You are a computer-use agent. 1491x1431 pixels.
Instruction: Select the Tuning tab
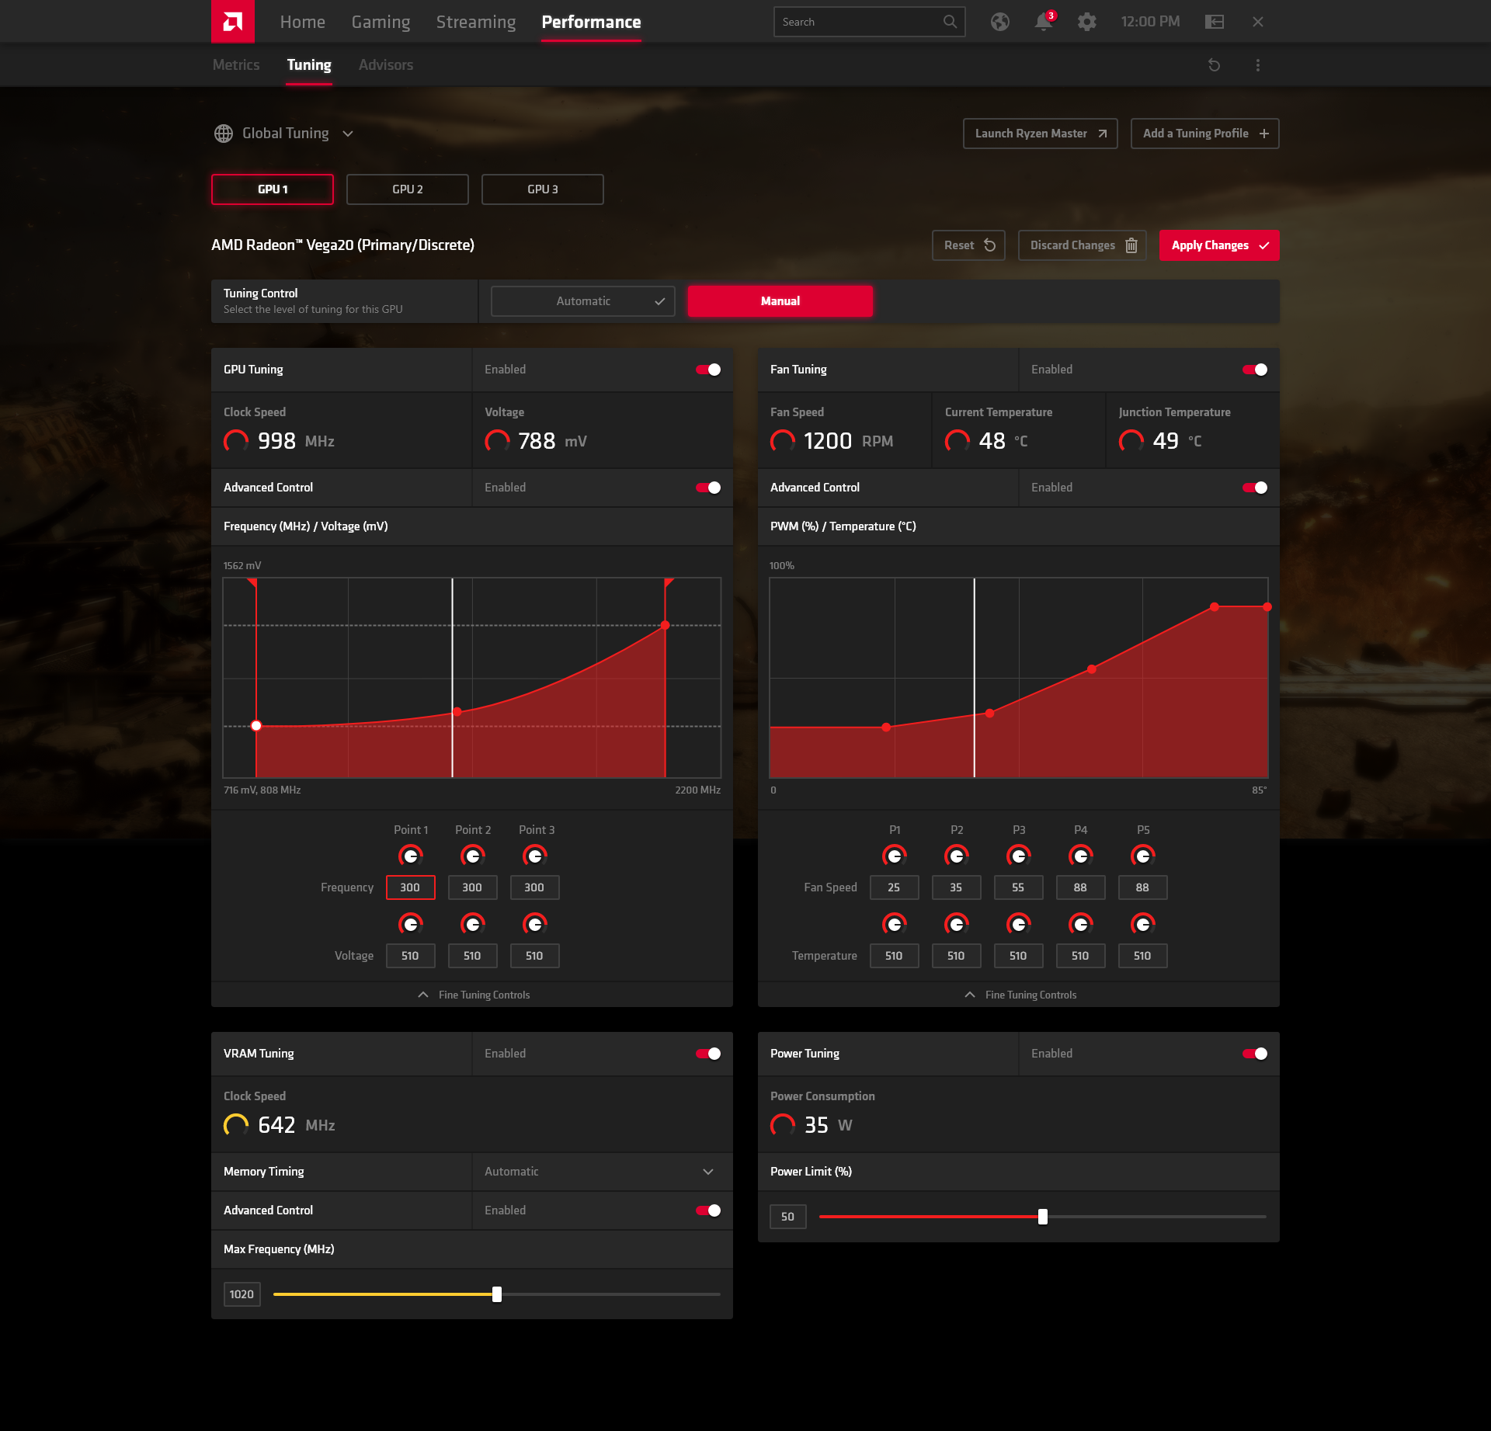[x=309, y=64]
